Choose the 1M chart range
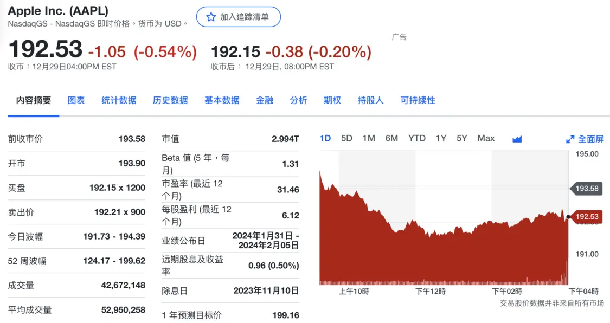610x323 pixels. tap(369, 138)
